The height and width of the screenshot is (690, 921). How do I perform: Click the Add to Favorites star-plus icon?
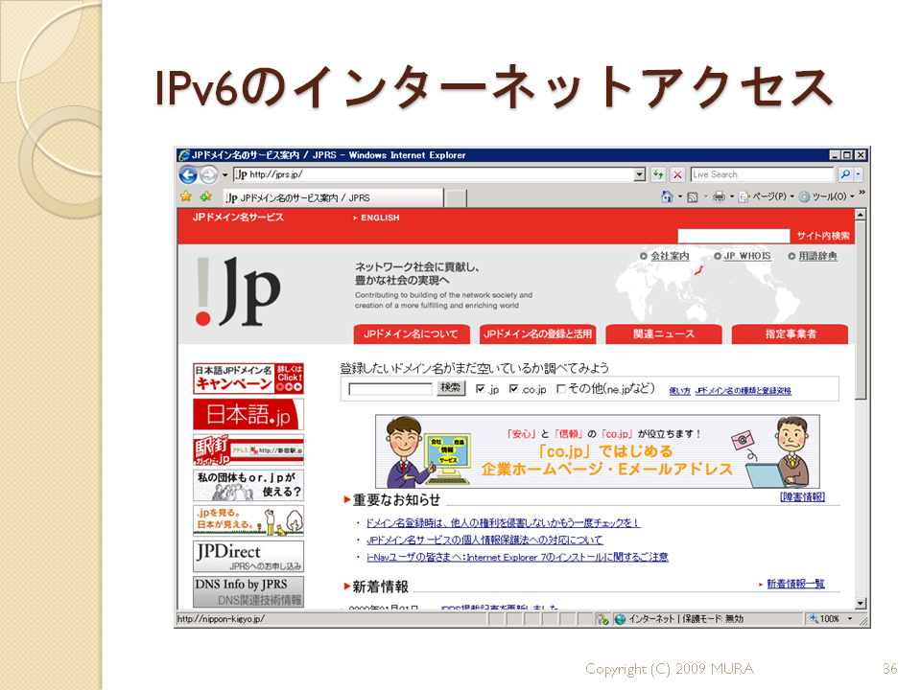pyautogui.click(x=205, y=196)
